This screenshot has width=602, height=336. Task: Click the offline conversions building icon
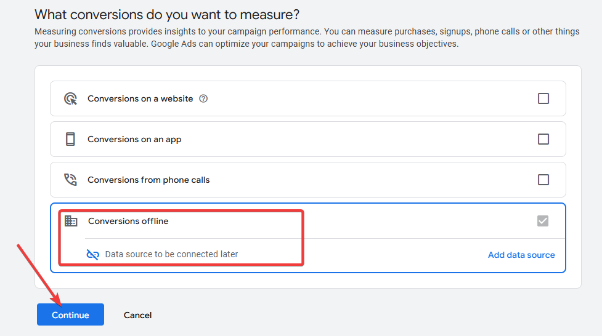[x=71, y=221]
